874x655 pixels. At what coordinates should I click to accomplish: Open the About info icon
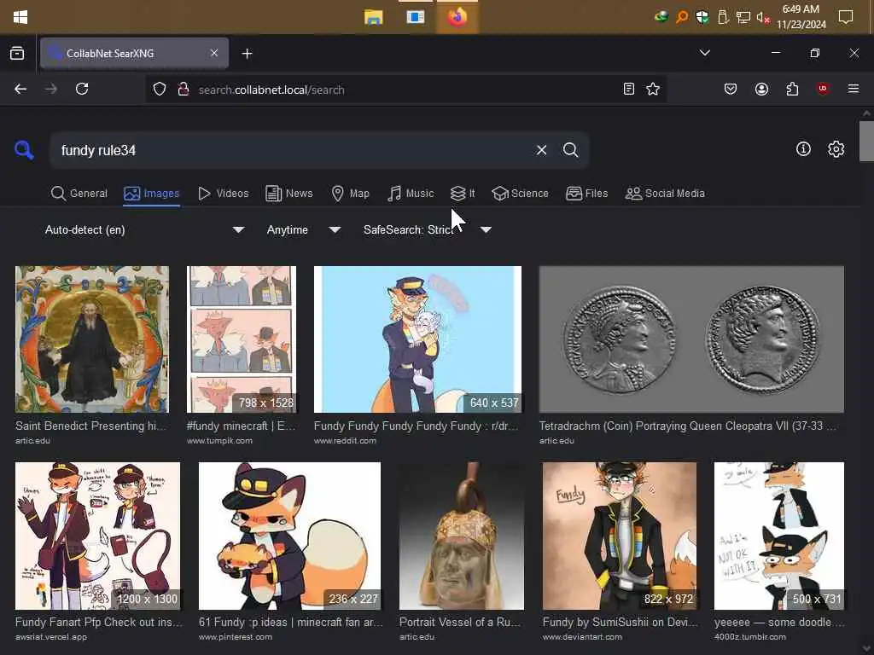(803, 148)
